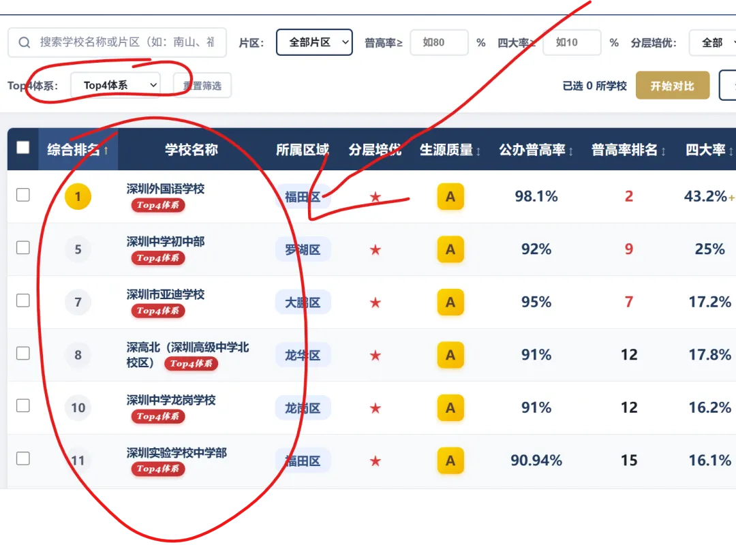The image size is (736, 545).
Task: Click the 43.2% 四大率 value
Action: tap(705, 196)
